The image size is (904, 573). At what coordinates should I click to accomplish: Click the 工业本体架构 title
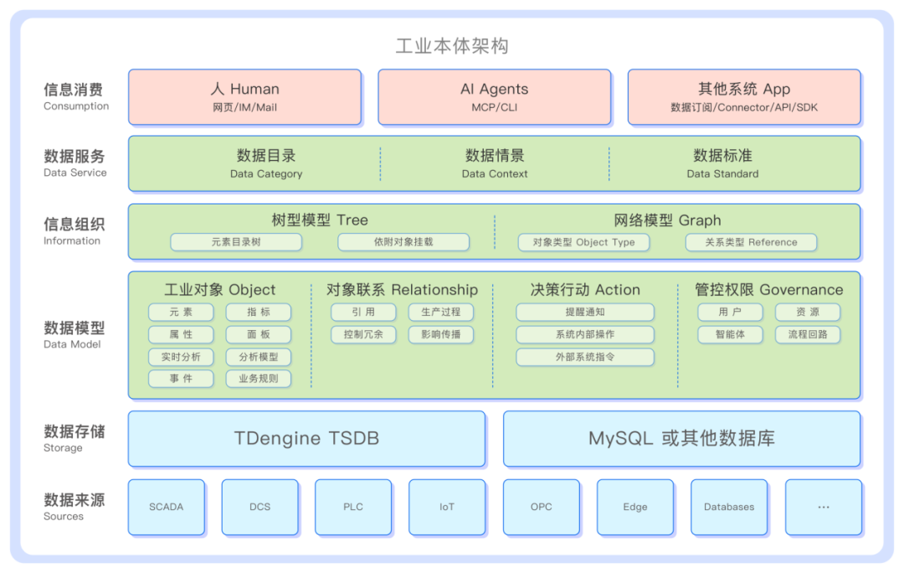pos(452,45)
